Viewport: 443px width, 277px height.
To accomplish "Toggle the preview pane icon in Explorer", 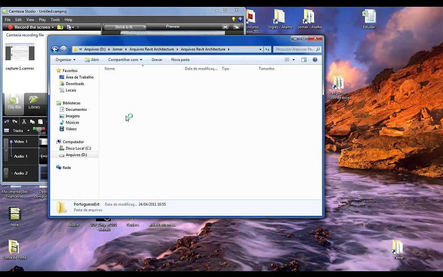I will (304, 60).
